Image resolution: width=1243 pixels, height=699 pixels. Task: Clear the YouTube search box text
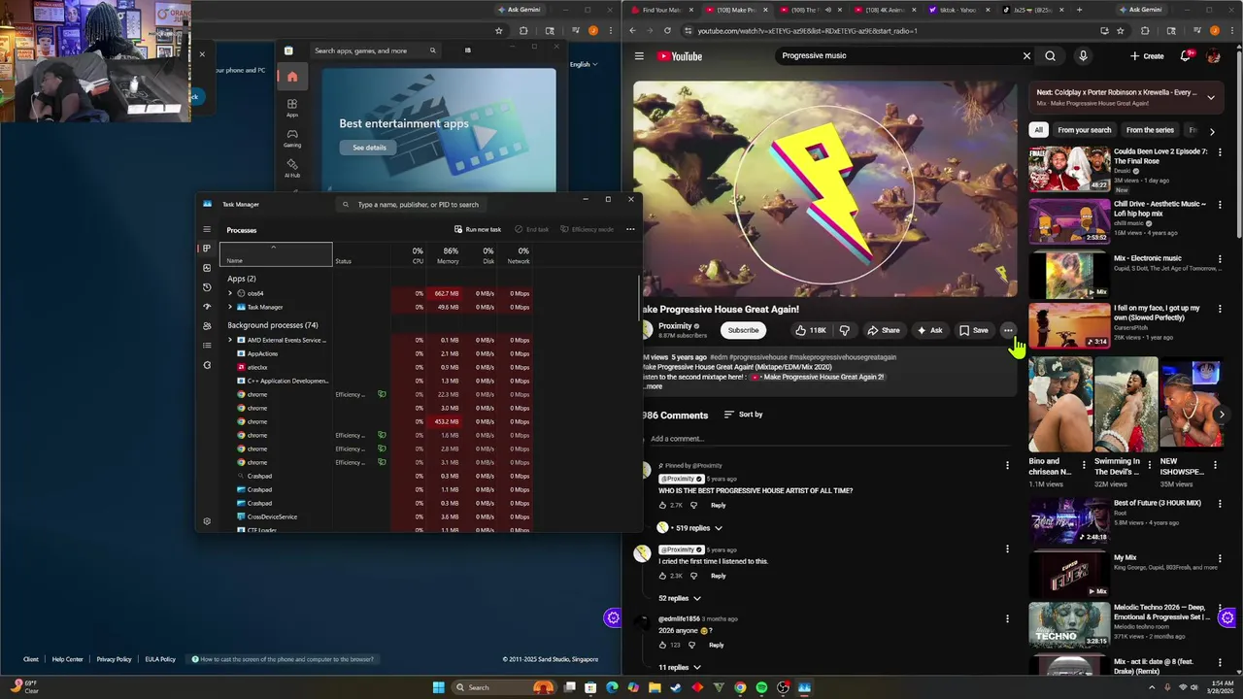1026,55
